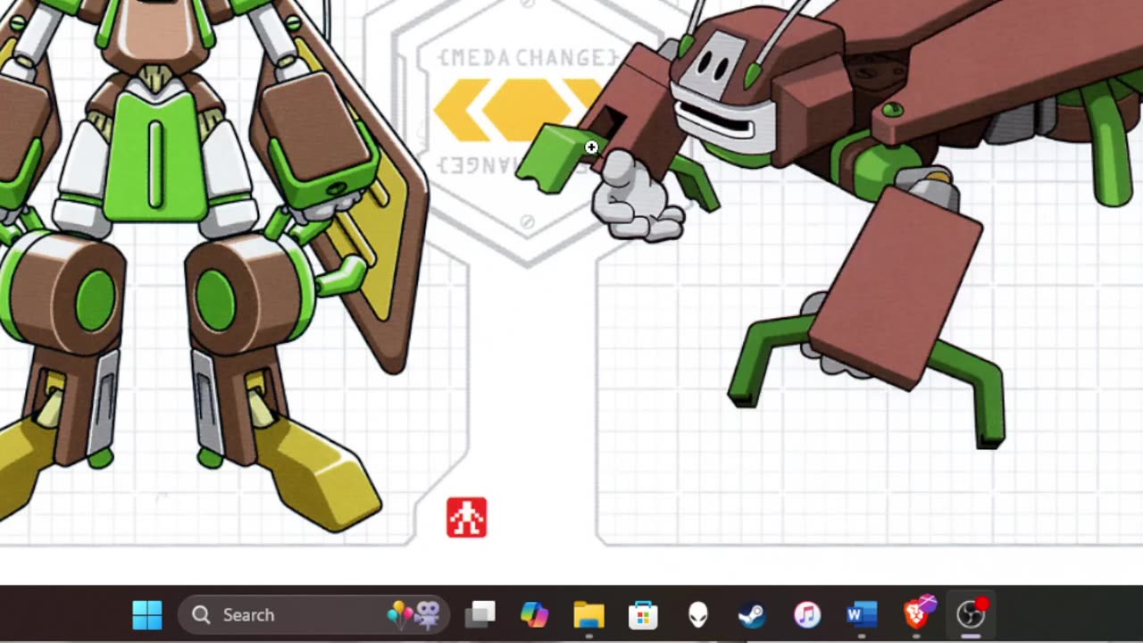Click the taskbar Search box

tap(314, 614)
